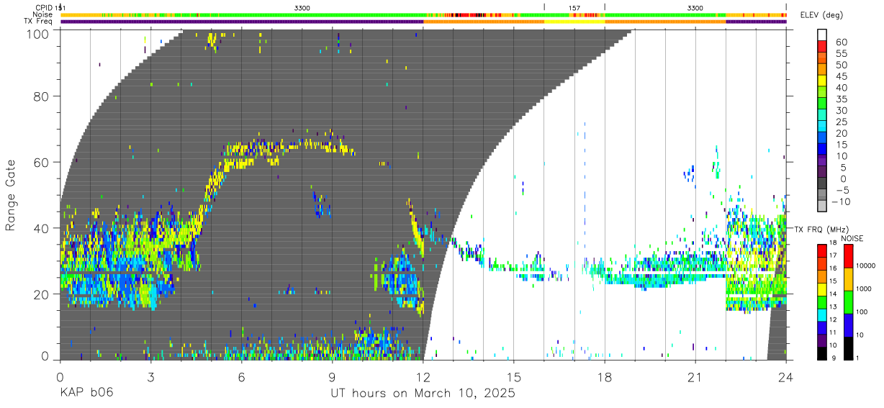Click the 21 tick on UT hours axis
The width and height of the screenshot is (884, 408).
(695, 377)
